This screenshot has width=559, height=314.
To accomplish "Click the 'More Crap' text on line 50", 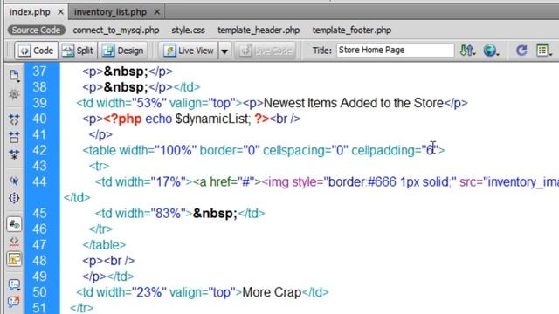I will (272, 292).
